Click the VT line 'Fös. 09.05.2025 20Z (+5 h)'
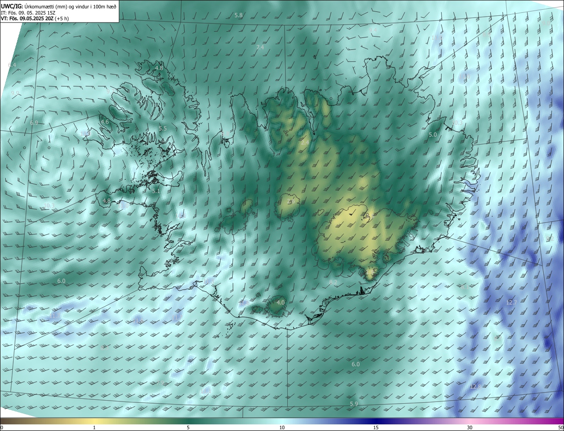Screen dimensions: 564x431 38,19
